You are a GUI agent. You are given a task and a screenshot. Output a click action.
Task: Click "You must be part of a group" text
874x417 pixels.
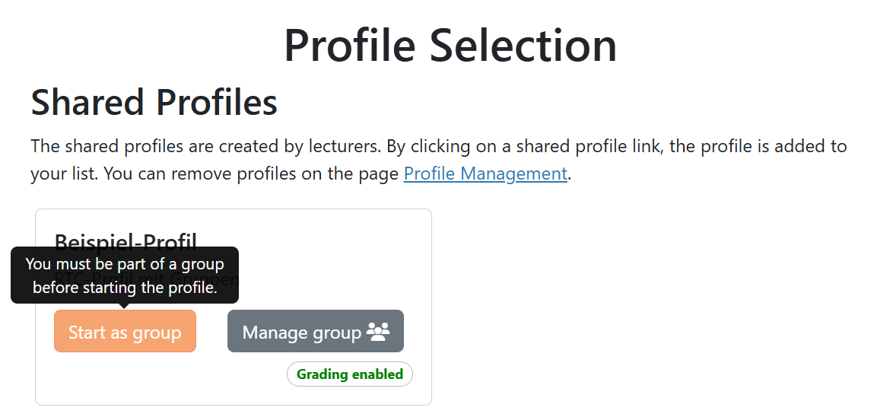point(125,264)
